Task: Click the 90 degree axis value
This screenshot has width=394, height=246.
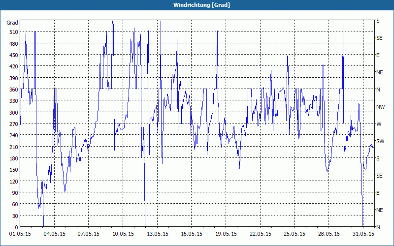Action: 15,193
